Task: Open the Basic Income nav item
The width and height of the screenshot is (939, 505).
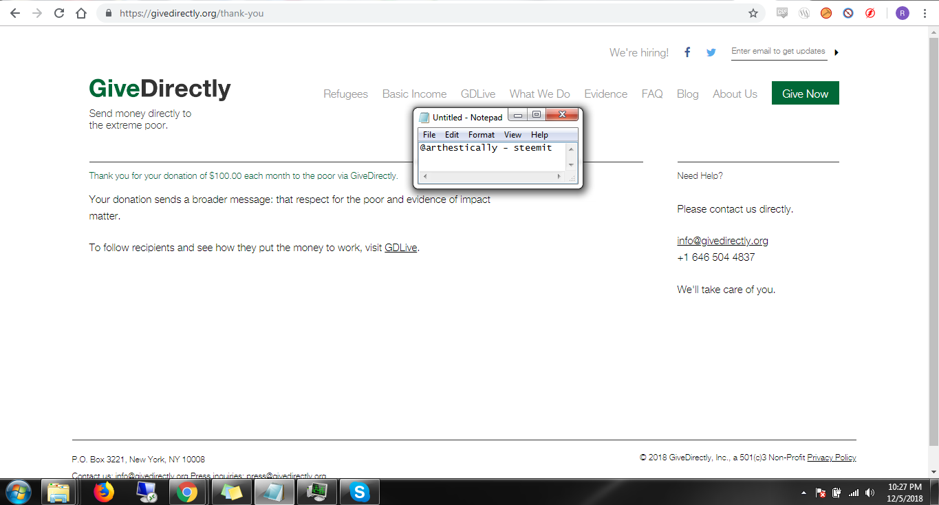Action: click(415, 94)
